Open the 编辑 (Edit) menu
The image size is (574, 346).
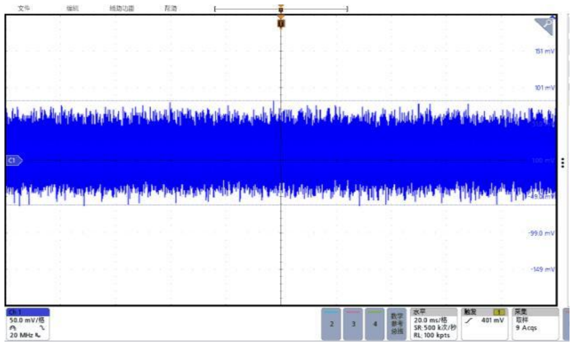point(72,8)
